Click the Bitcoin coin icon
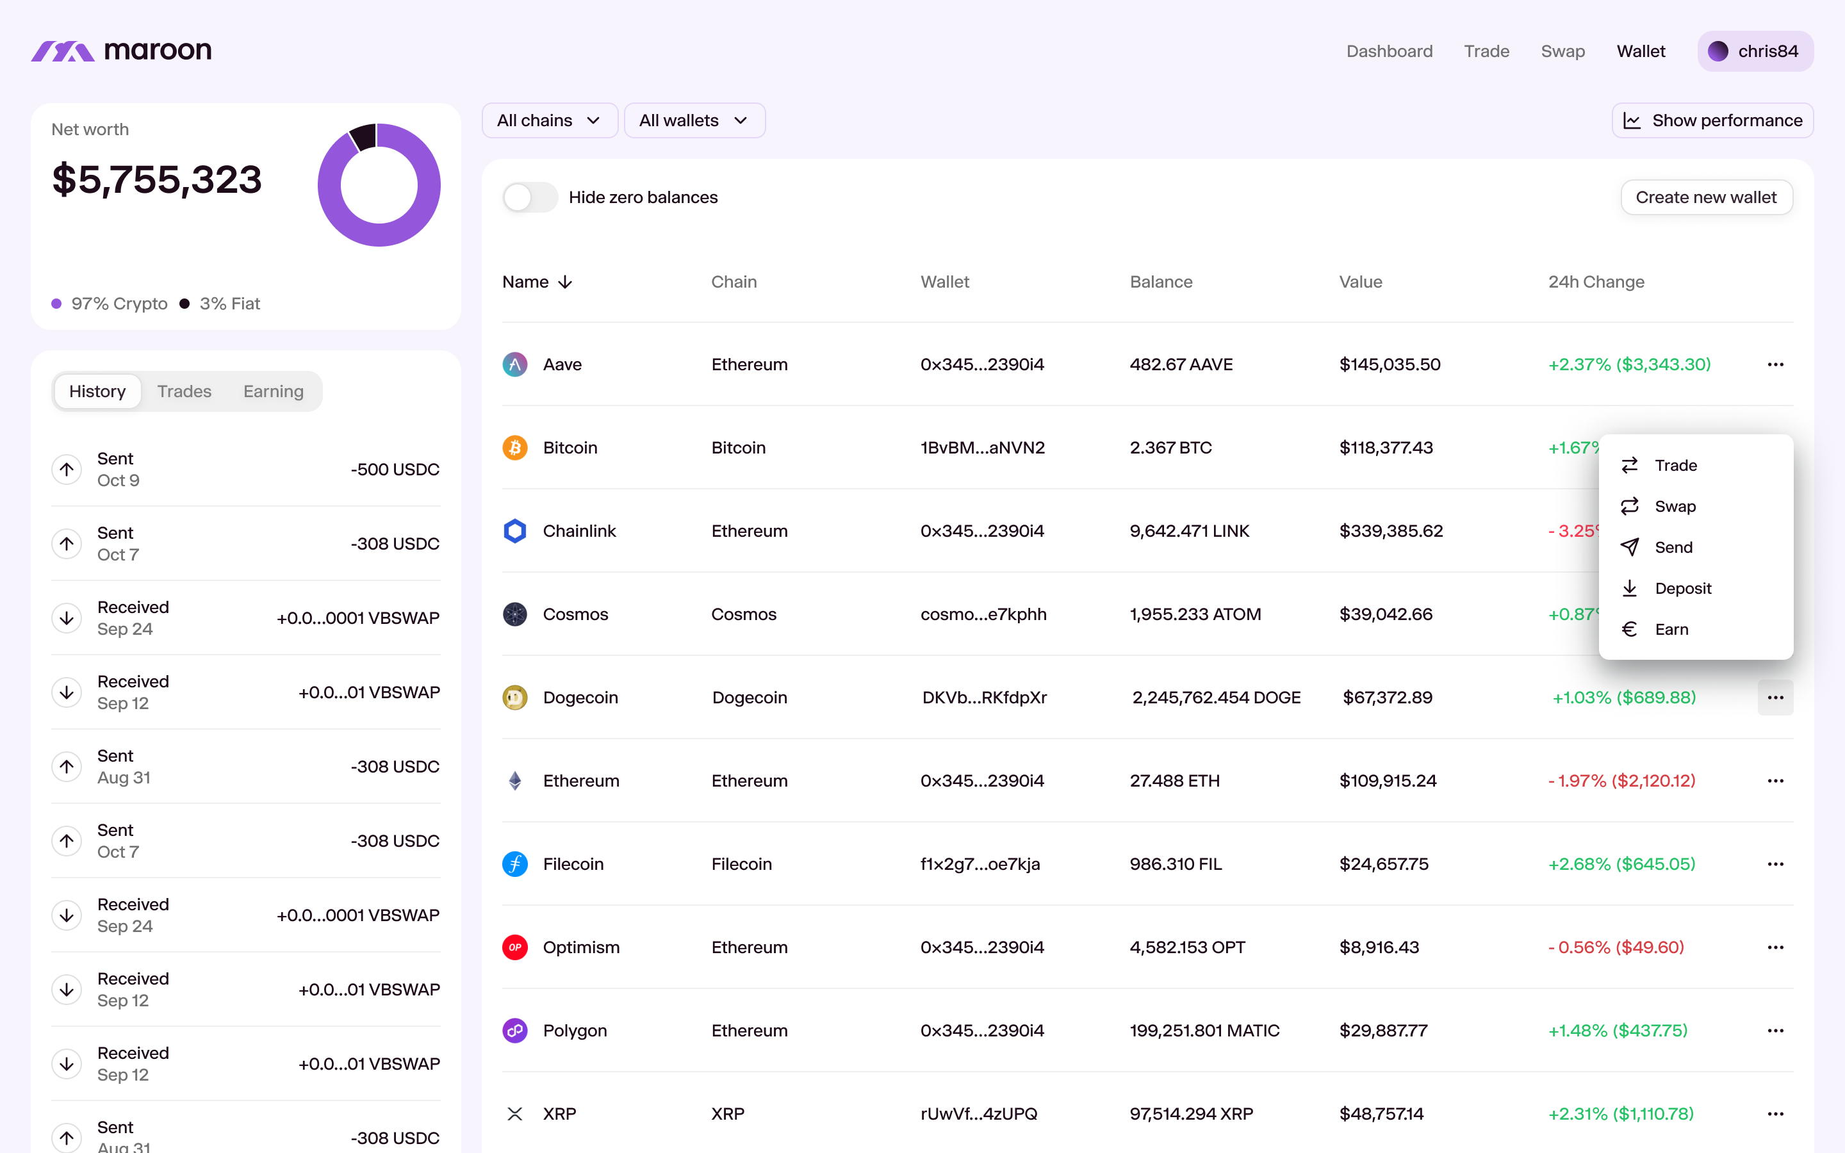 (x=514, y=448)
